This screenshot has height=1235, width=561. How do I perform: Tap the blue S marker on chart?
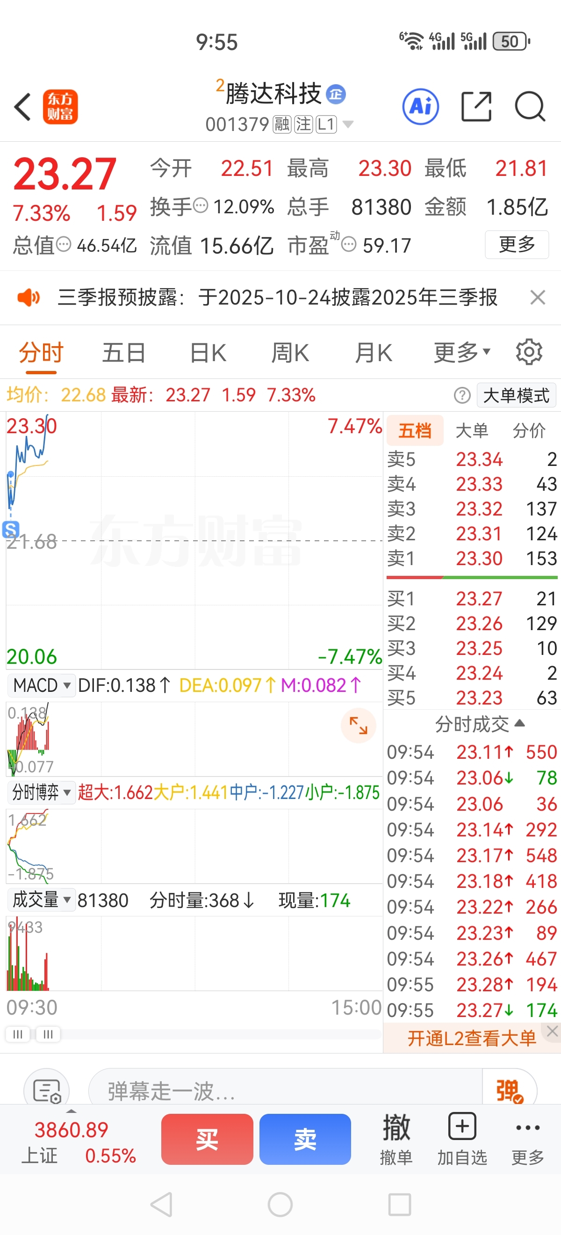click(x=11, y=530)
